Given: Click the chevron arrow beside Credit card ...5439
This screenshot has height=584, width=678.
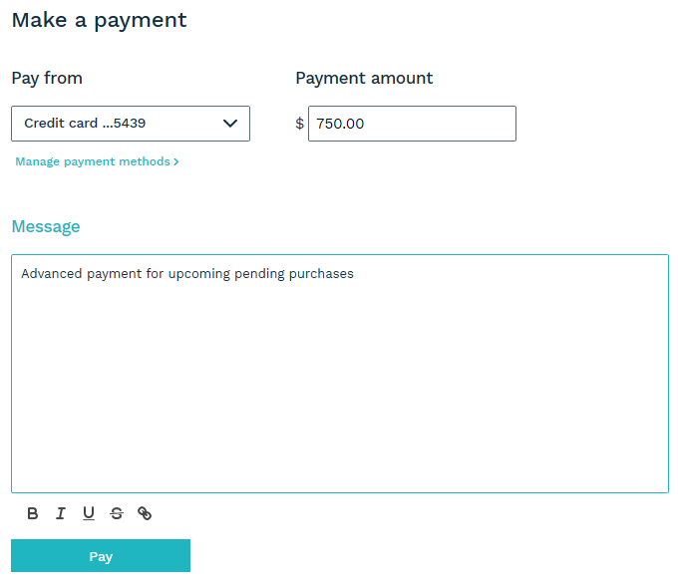Looking at the screenshot, I should tap(230, 124).
